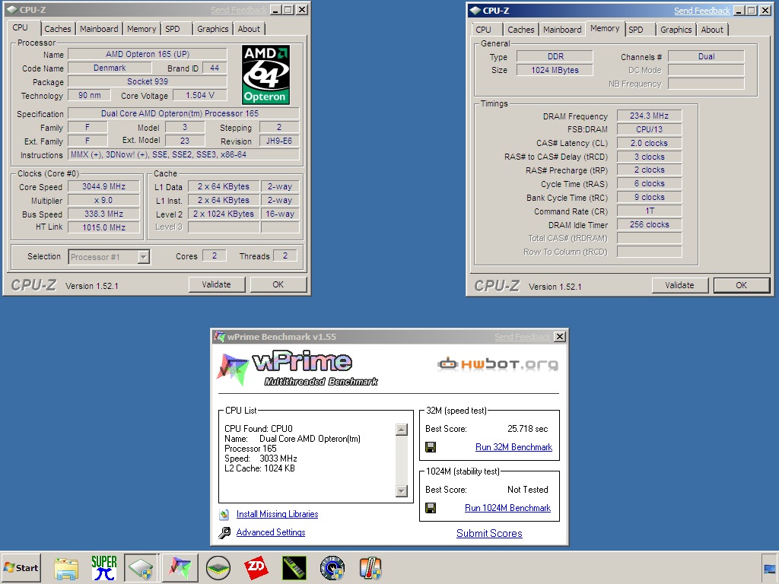Open the memory stick icon in taskbar
The height and width of the screenshot is (584, 779).
coord(294,568)
